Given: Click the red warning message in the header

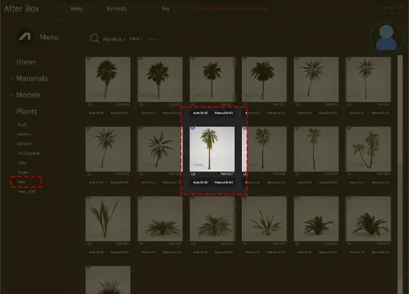Looking at the screenshot, I should tap(232, 9).
